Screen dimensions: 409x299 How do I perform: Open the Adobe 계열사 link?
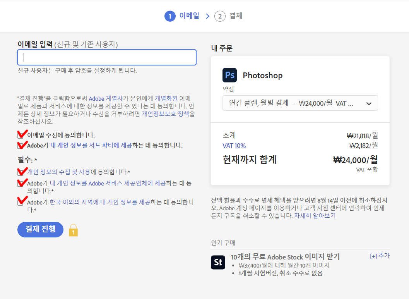pos(106,98)
